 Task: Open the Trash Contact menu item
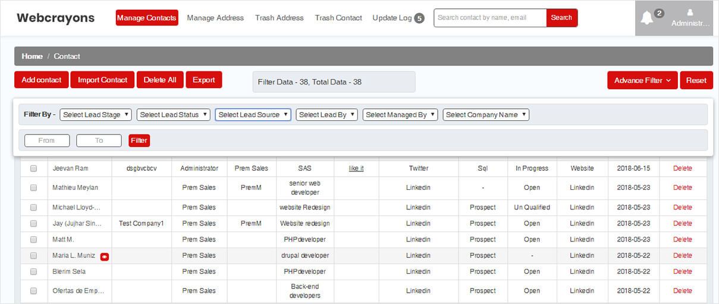pyautogui.click(x=338, y=18)
